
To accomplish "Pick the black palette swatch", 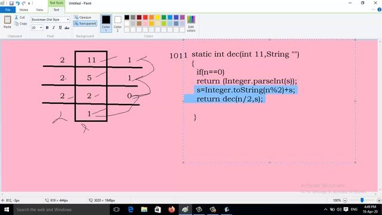I will coord(127,17).
